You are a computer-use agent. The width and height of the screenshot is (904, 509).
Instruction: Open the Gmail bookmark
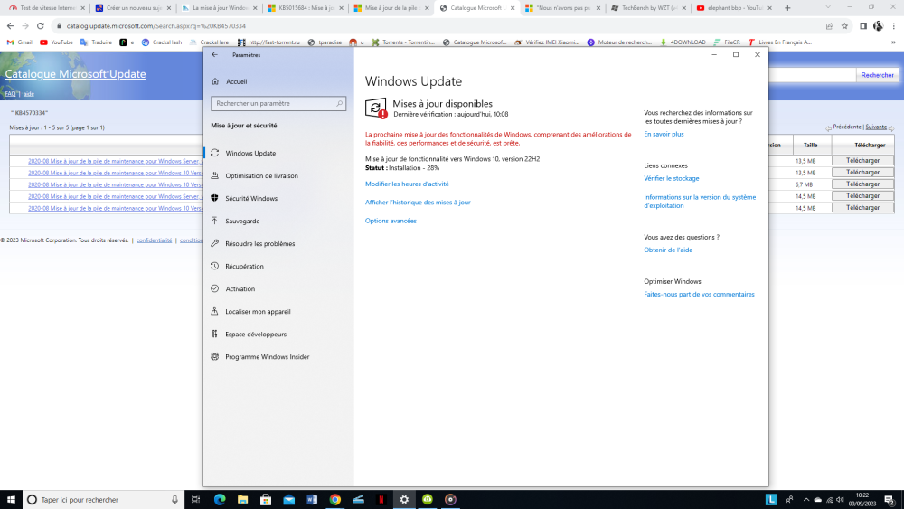point(20,42)
